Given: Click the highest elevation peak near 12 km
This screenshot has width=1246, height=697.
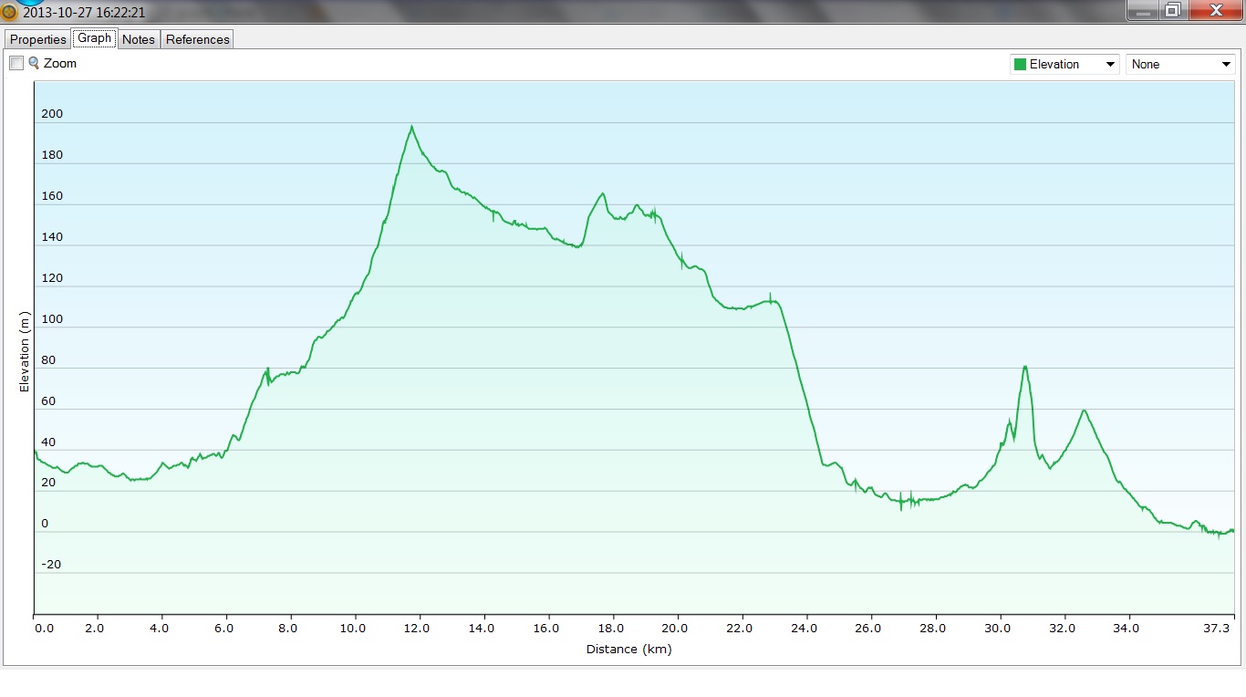Looking at the screenshot, I should point(411,127).
